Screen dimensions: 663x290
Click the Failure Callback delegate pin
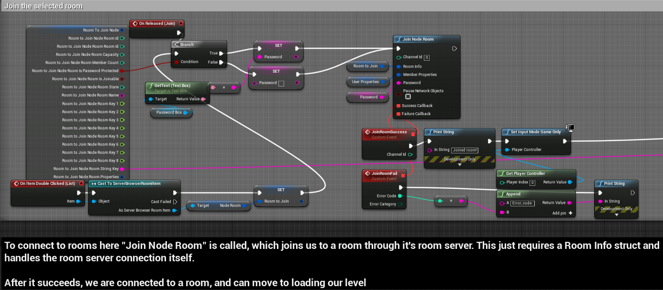pyautogui.click(x=398, y=114)
